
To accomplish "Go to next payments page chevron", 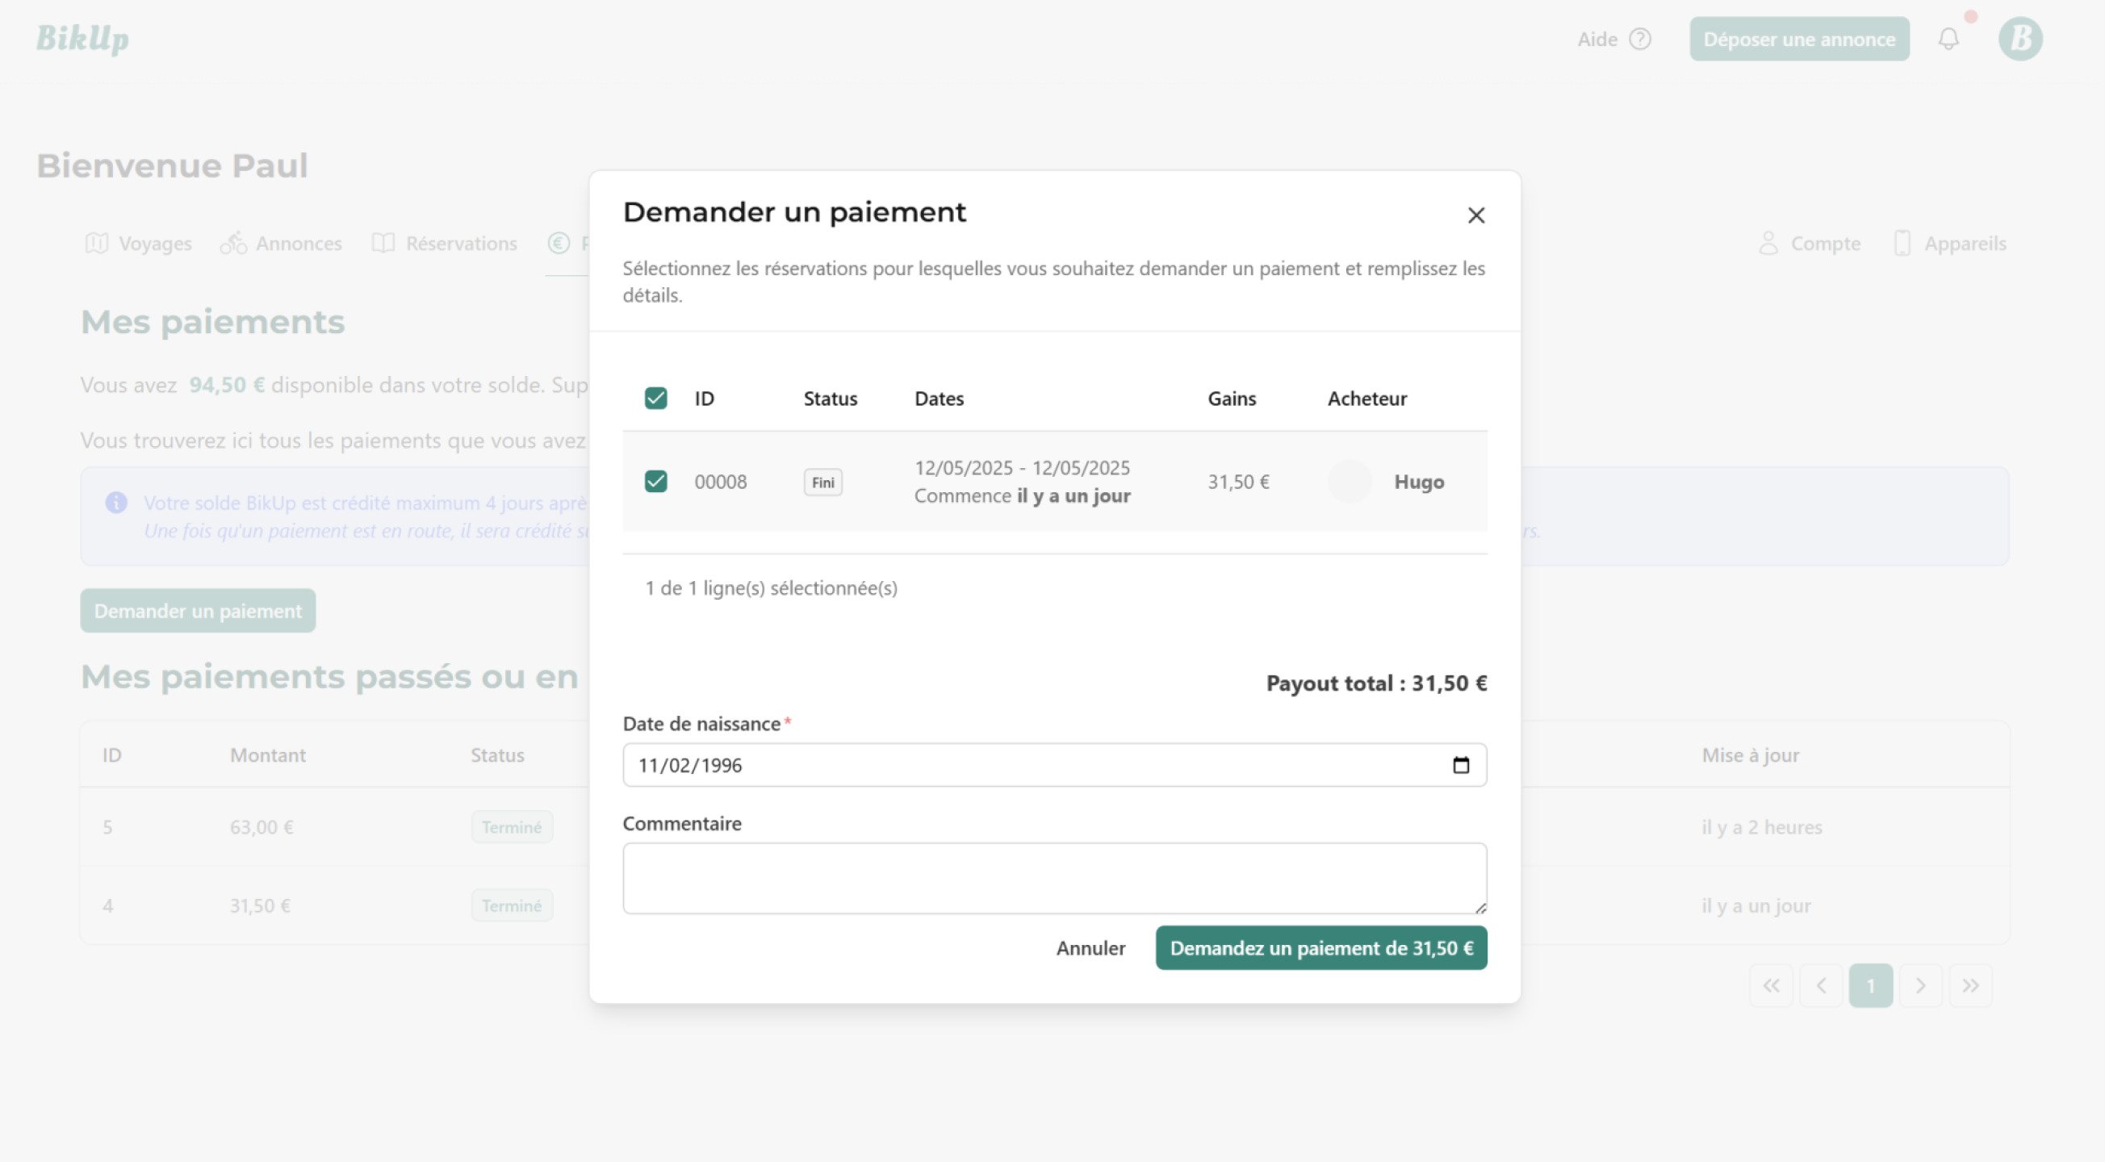I will pyautogui.click(x=1919, y=985).
